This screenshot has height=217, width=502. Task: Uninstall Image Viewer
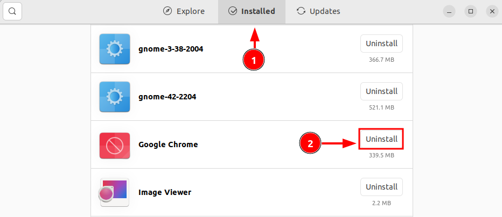pos(381,187)
